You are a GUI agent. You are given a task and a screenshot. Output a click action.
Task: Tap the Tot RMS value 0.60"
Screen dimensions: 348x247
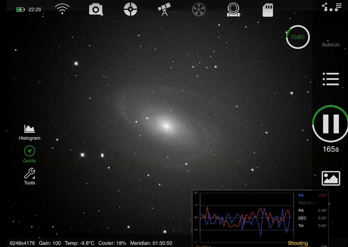click(322, 226)
